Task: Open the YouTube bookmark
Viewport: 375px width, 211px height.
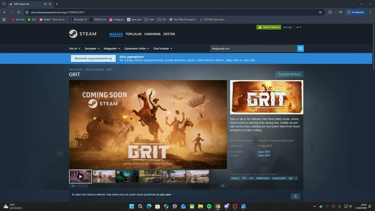Action: 18,20
